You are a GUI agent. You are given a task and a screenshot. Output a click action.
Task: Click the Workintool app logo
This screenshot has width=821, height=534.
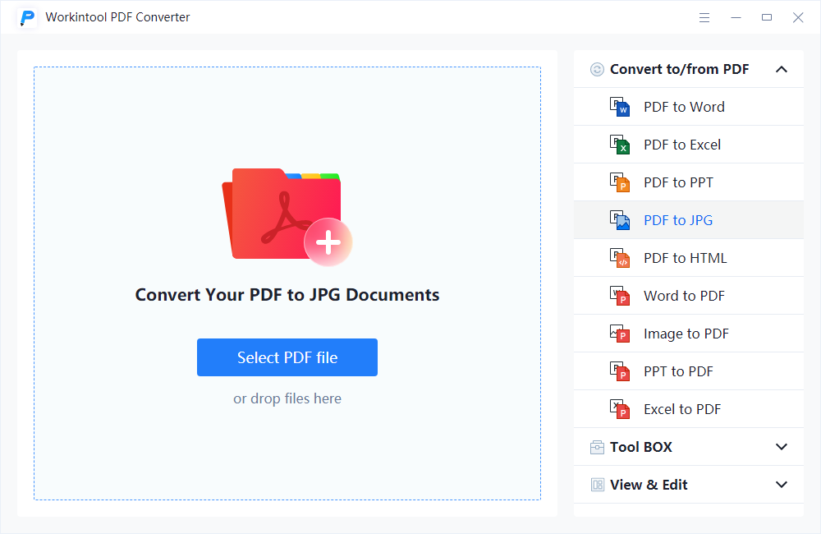[x=27, y=18]
